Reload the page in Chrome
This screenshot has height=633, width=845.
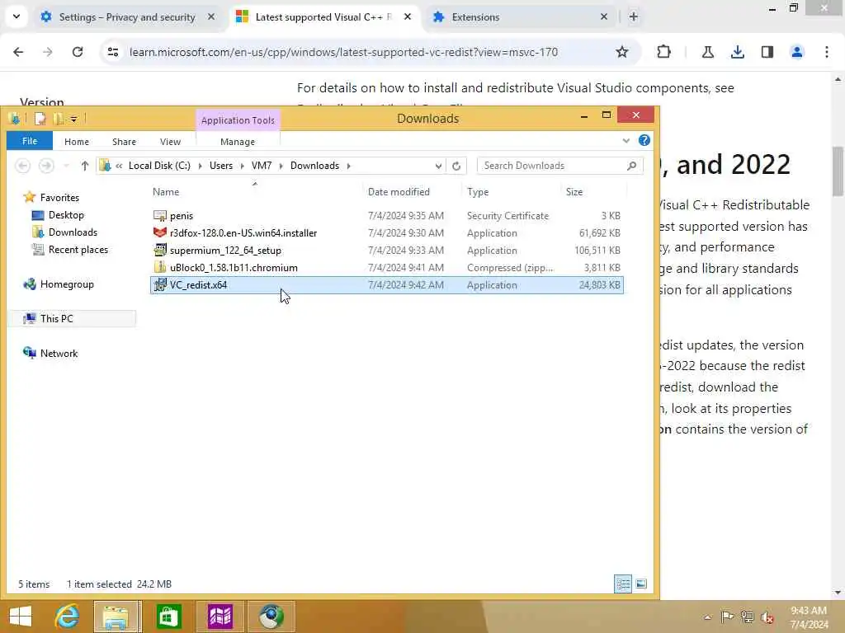pyautogui.click(x=78, y=52)
